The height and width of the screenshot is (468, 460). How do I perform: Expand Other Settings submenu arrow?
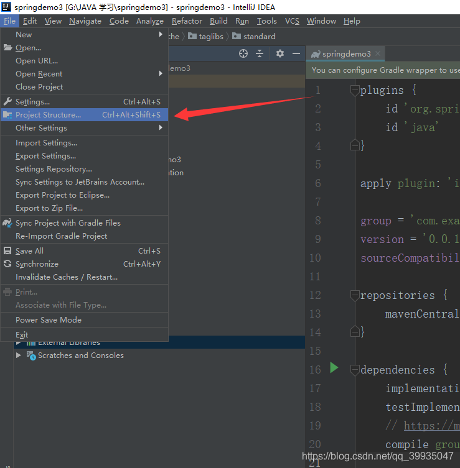[x=161, y=128]
